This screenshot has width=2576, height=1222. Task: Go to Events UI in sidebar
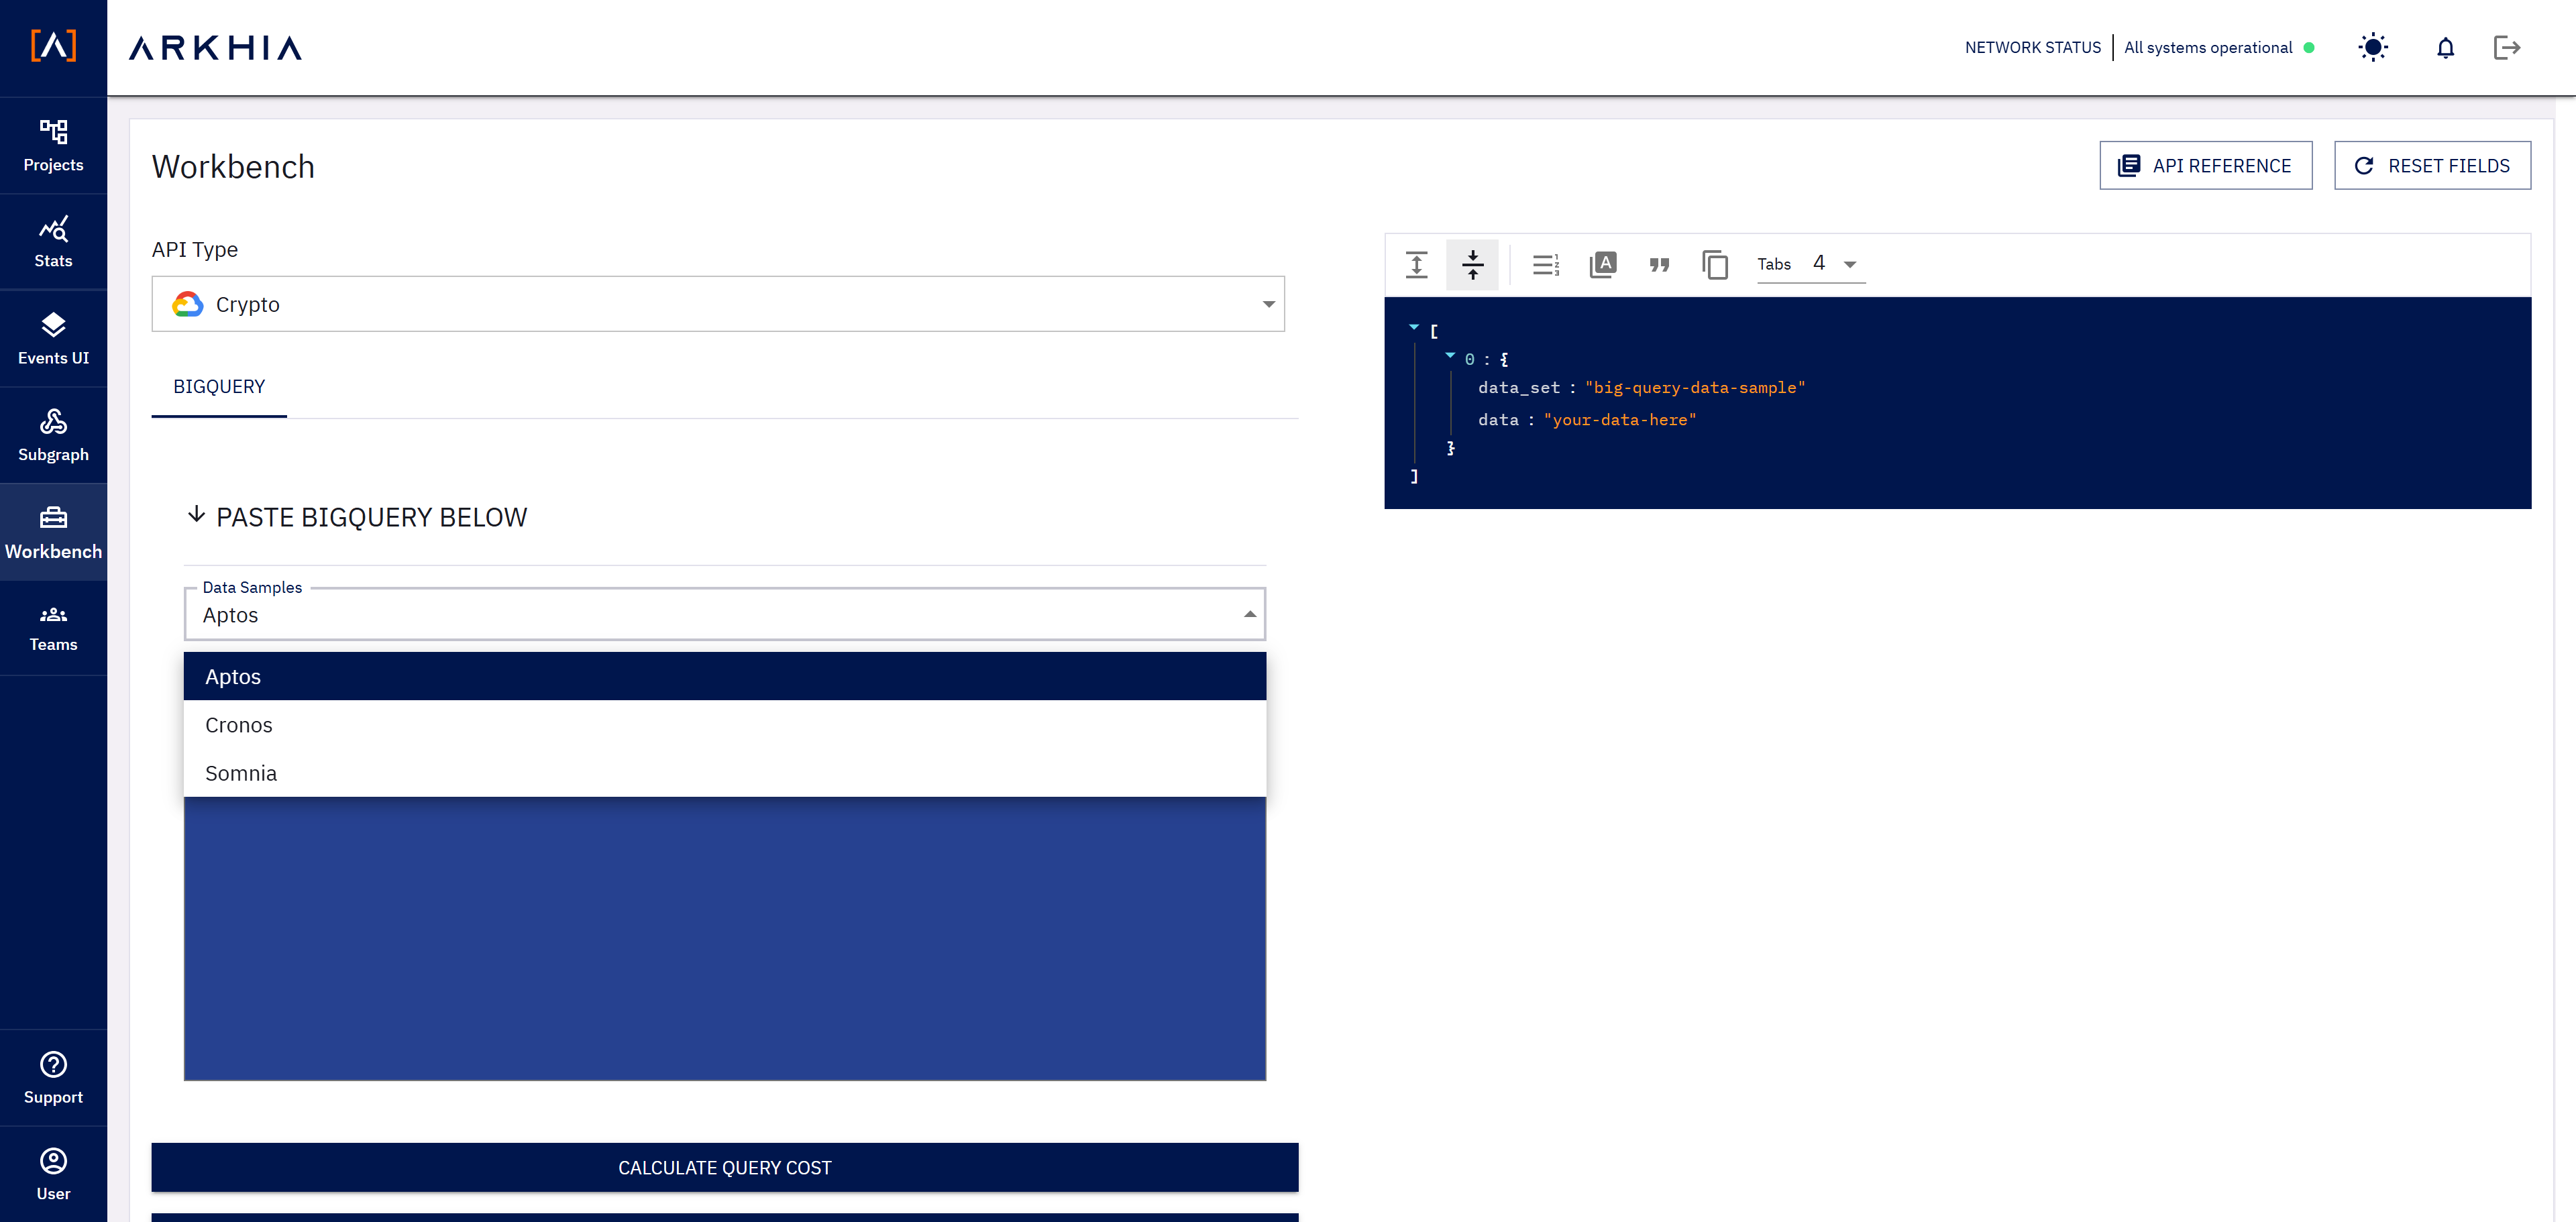(53, 340)
